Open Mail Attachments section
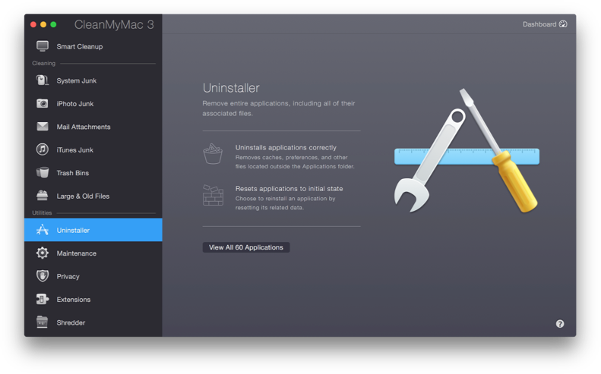Screen dimensions: 601x374 click(93, 127)
